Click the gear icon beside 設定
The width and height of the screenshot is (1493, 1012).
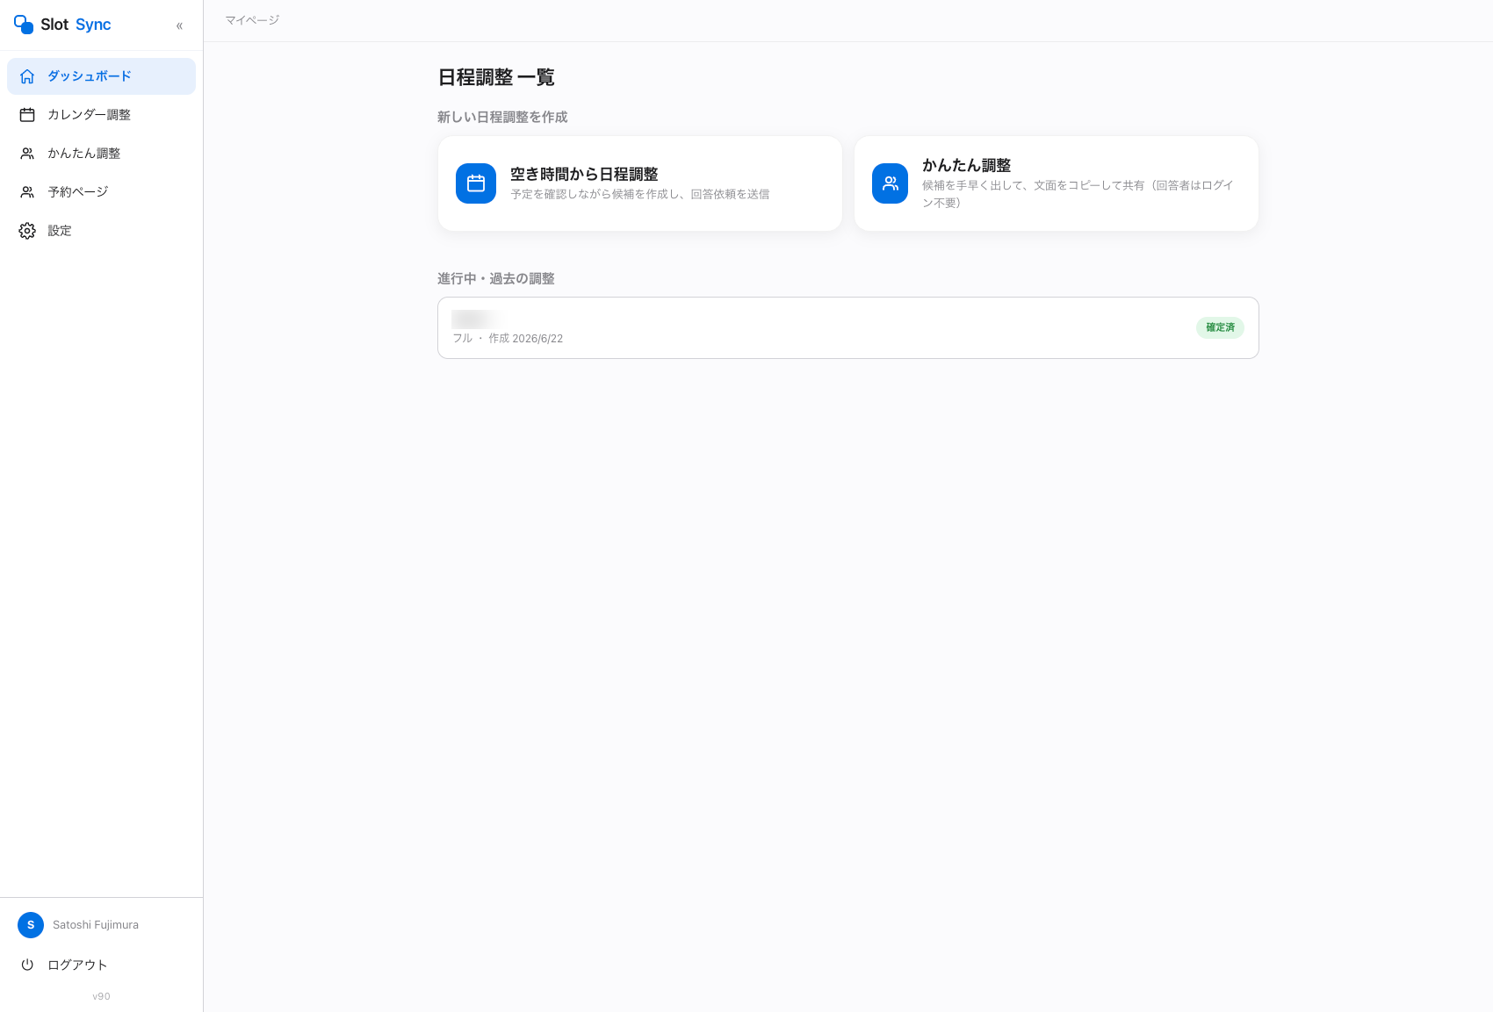27,231
